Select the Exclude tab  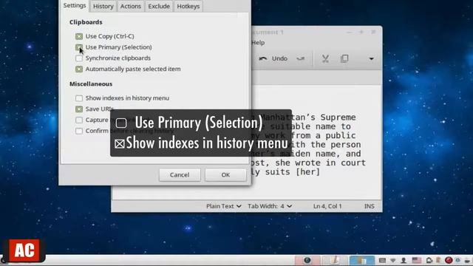(x=159, y=7)
